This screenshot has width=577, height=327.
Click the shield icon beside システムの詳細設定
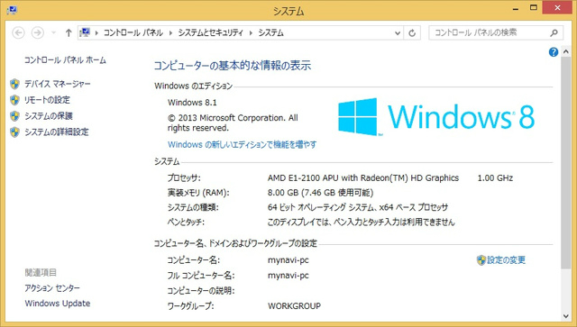(x=14, y=132)
